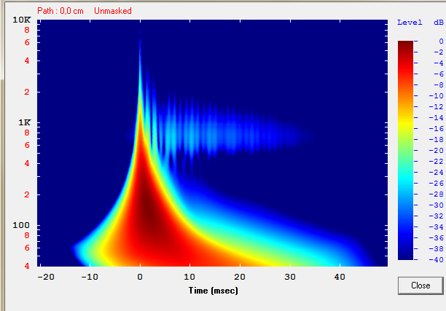Click the Level dB color scale bar
The width and height of the screenshot is (446, 311).
[405, 150]
